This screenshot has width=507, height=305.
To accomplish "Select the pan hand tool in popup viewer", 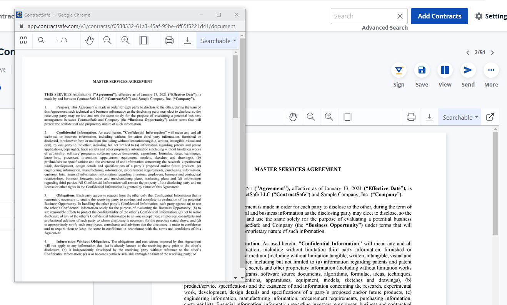I will click(x=90, y=40).
